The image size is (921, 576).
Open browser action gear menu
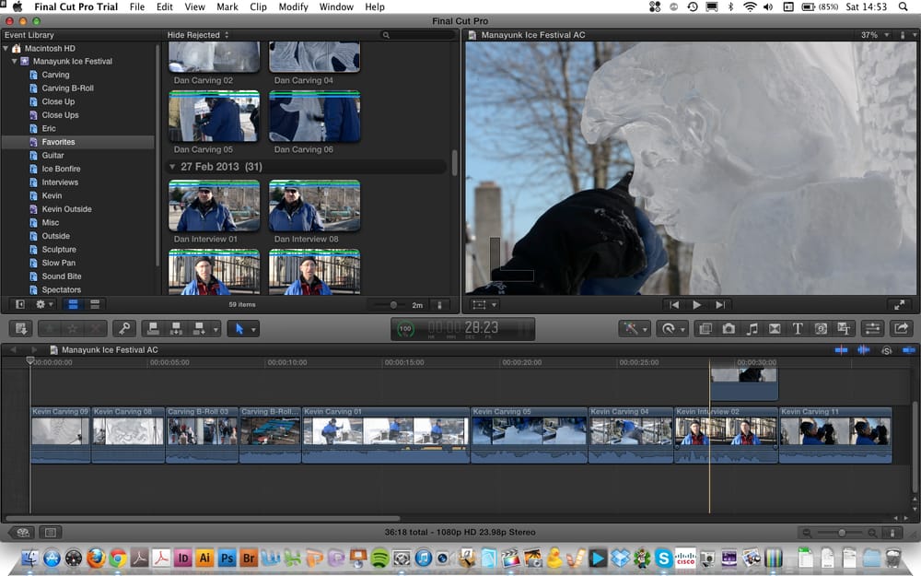tap(44, 304)
